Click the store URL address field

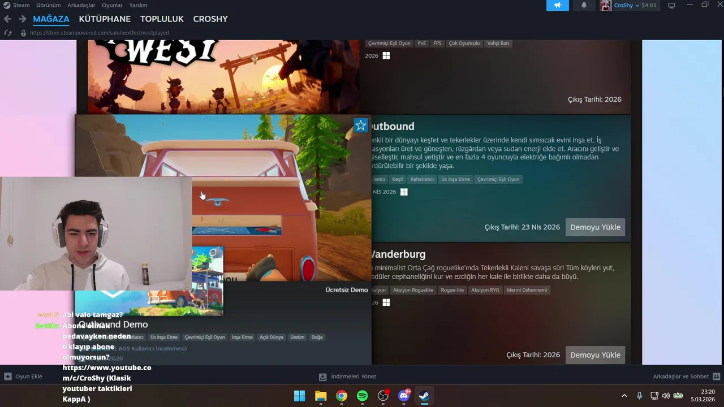pyautogui.click(x=100, y=33)
